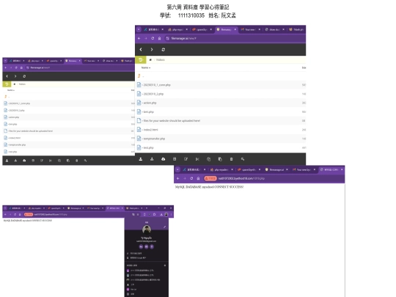
Task: Click Cut scissors icon in larger file manager toolbar
Action: (x=197, y=159)
